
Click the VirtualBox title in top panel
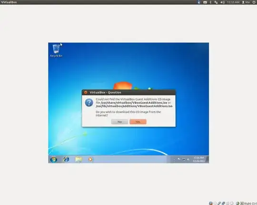click(x=9, y=2)
